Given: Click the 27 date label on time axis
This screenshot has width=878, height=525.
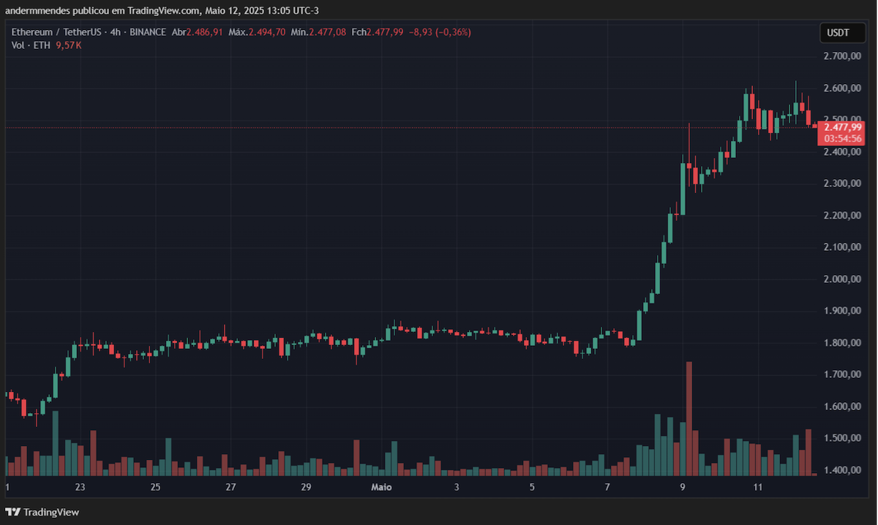Looking at the screenshot, I should click(x=230, y=487).
